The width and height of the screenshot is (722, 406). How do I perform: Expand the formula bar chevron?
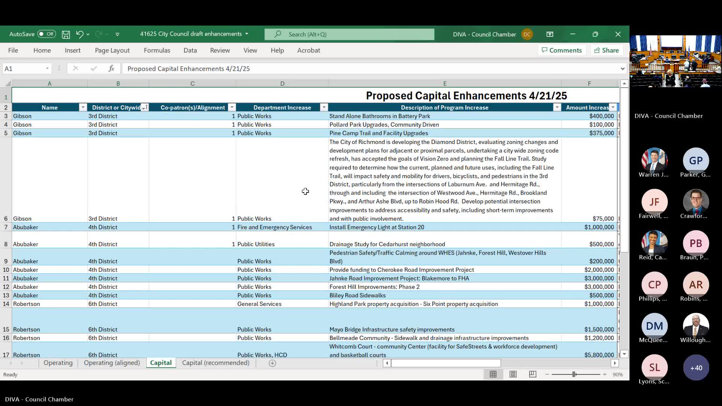click(x=623, y=69)
